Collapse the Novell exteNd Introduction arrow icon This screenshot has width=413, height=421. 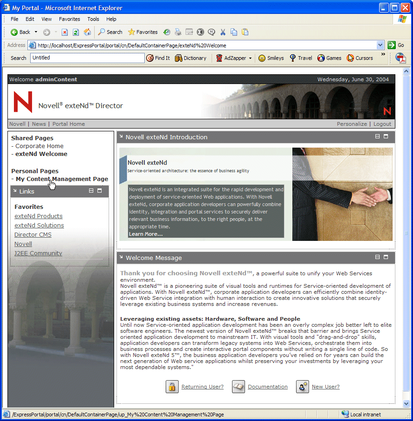click(121, 136)
